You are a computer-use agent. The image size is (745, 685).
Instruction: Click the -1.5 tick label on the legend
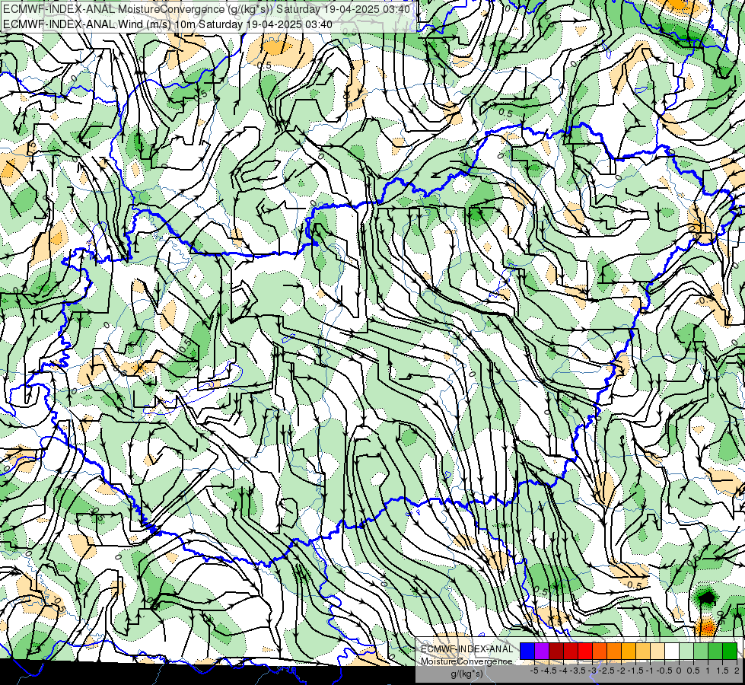[635, 671]
